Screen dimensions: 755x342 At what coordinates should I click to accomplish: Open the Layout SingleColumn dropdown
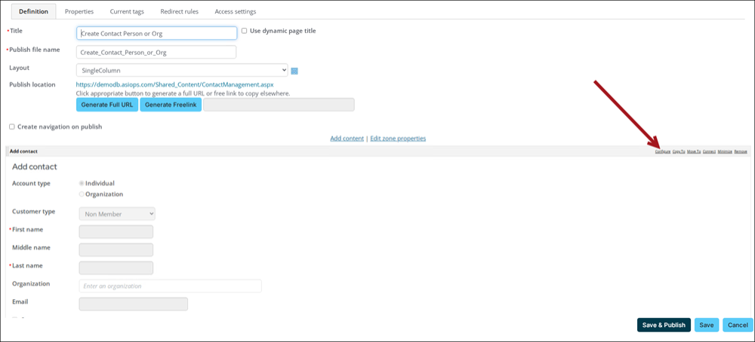coord(182,70)
